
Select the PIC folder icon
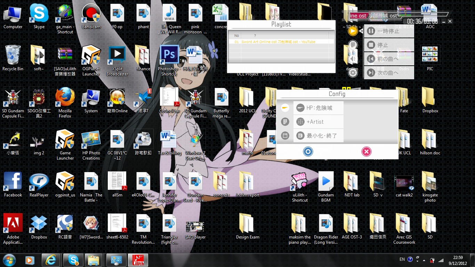tap(430, 58)
